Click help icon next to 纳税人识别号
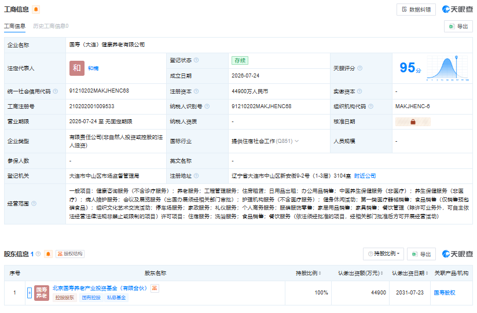Image resolution: width=477 pixels, height=313 pixels. (x=207, y=106)
